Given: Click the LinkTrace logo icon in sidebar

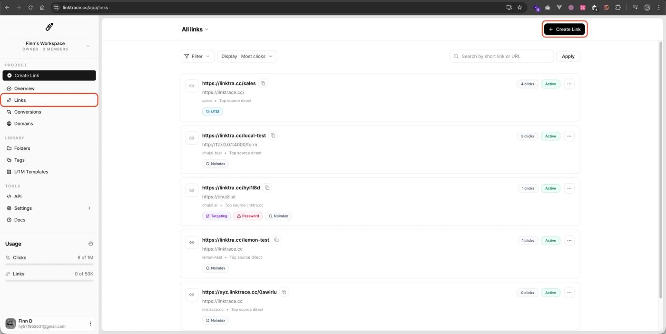Looking at the screenshot, I should point(49,27).
